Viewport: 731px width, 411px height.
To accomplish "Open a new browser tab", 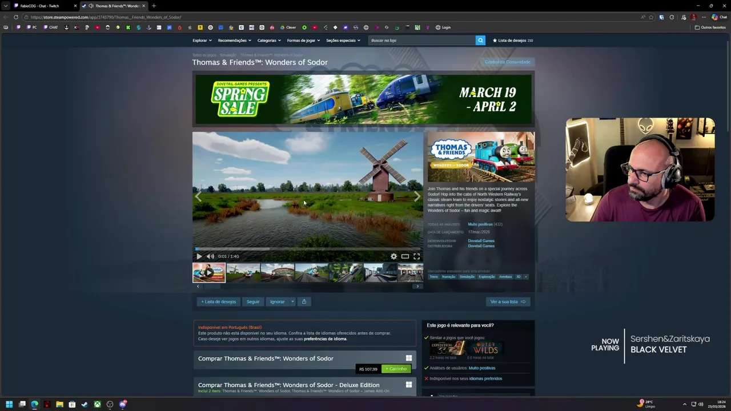I will tap(154, 6).
